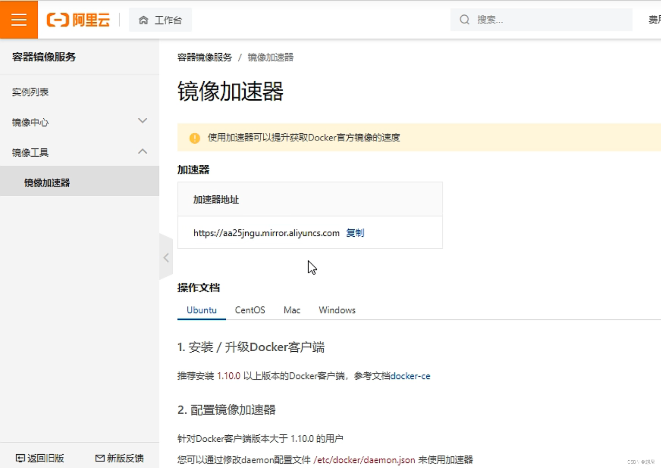Switch to the Mac tab
Image resolution: width=661 pixels, height=468 pixels.
point(292,310)
